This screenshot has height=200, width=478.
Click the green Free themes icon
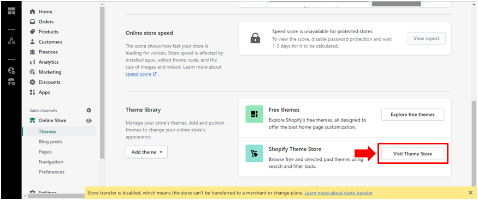click(254, 114)
